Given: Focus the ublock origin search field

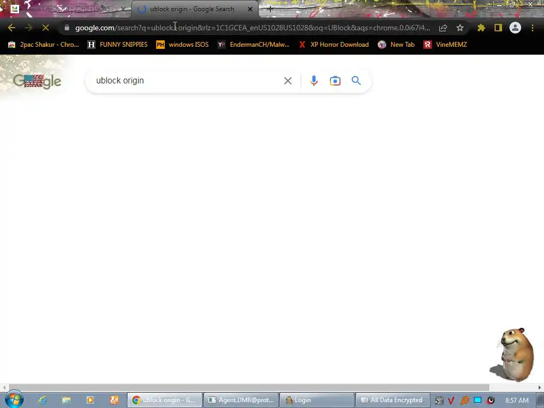Looking at the screenshot, I should (188, 81).
